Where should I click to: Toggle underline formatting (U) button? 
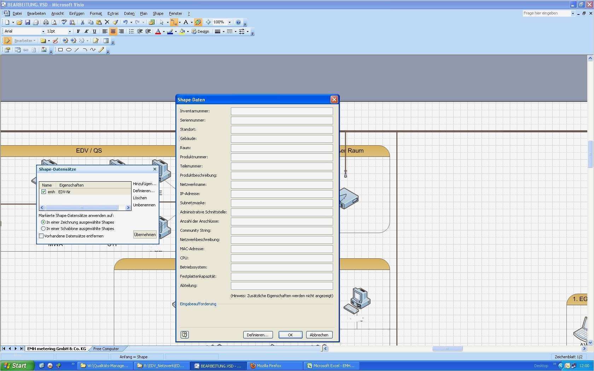coord(94,31)
